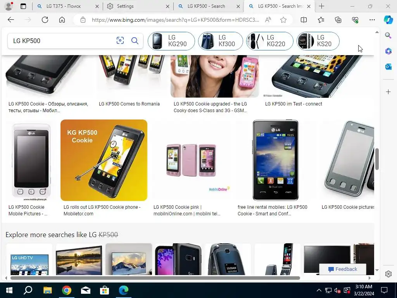Click the horizontal scrollbar thumb
This screenshot has height=298, width=397.
155,278
